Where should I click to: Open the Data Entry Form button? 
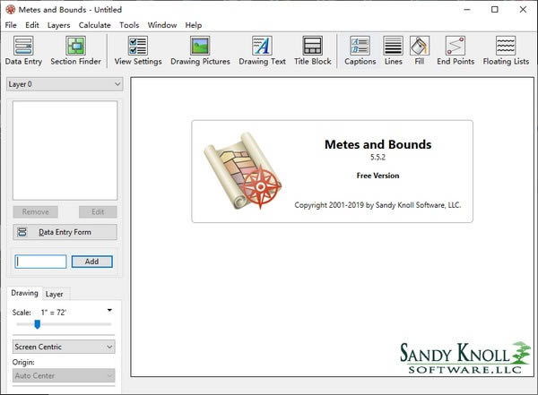coord(64,232)
